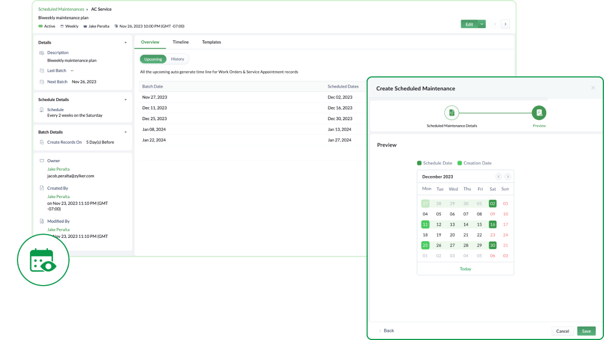This screenshot has height=340, width=604.
Task: Click the Scheduled Maintenances breadcrumb link
Action: click(61, 9)
